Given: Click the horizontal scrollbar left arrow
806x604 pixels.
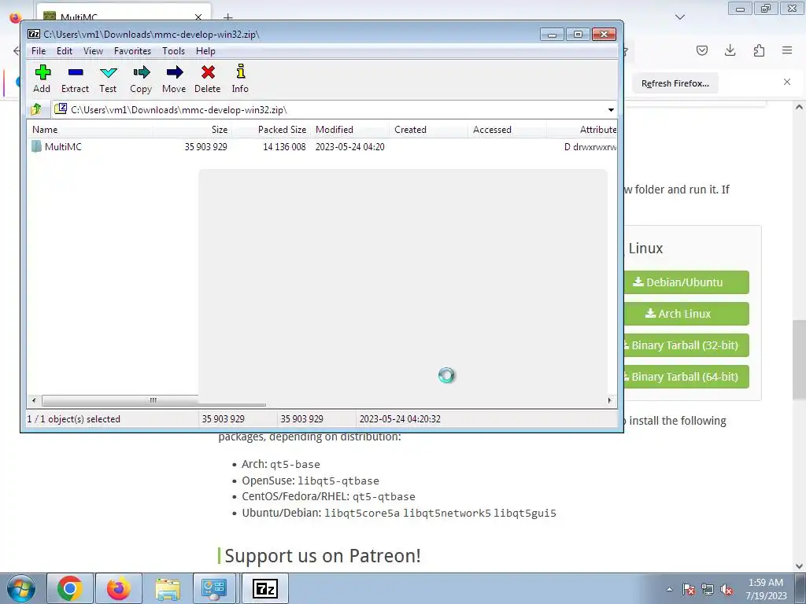Looking at the screenshot, I should (x=34, y=400).
